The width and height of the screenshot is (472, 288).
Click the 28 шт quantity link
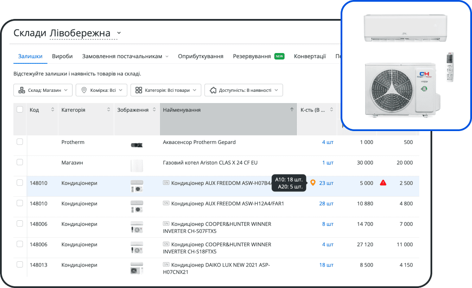(327, 203)
